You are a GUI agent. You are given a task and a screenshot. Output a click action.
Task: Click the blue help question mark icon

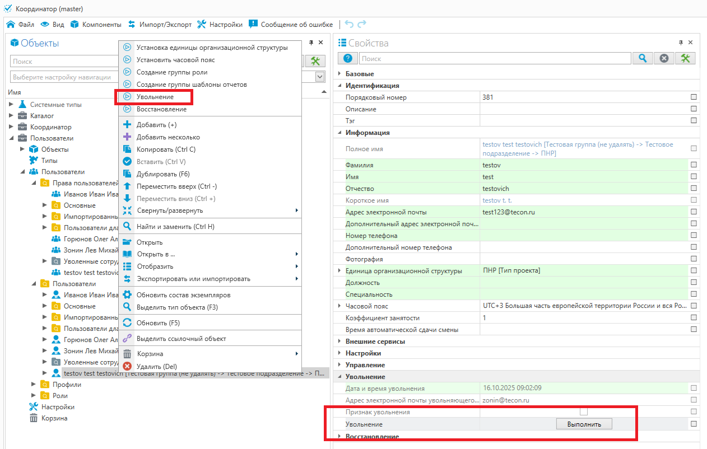[347, 58]
